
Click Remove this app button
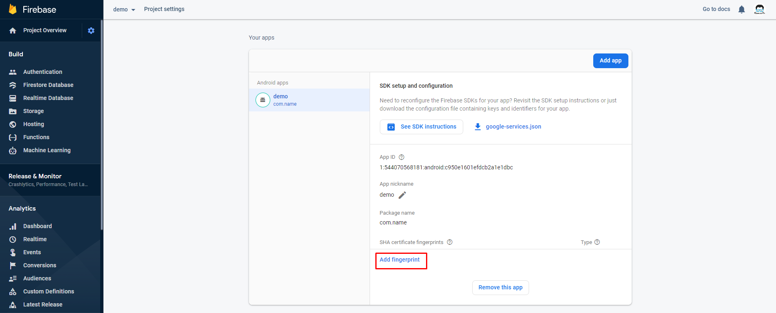click(500, 288)
